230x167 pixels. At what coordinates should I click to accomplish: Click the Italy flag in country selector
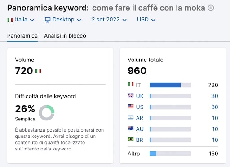click(x=10, y=20)
